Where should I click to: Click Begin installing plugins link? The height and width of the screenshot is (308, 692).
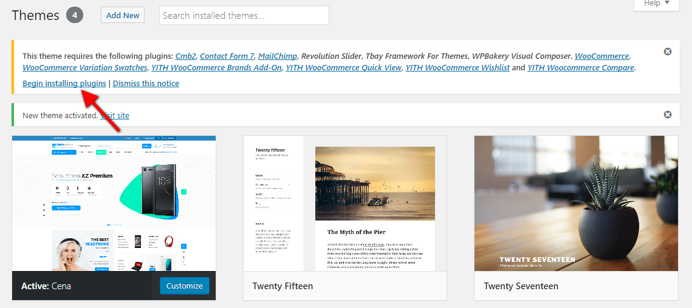coord(64,83)
